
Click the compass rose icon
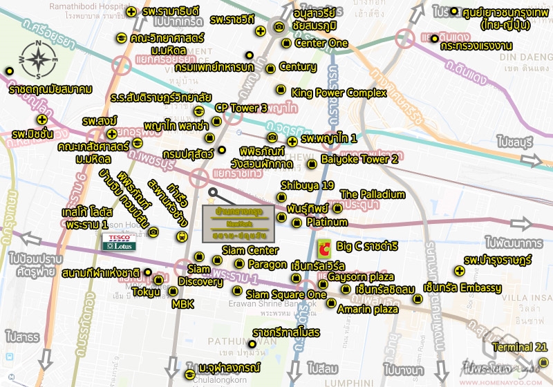[x=38, y=59]
